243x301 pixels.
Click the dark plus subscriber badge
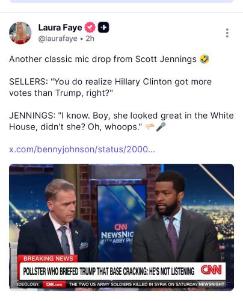pos(103,27)
